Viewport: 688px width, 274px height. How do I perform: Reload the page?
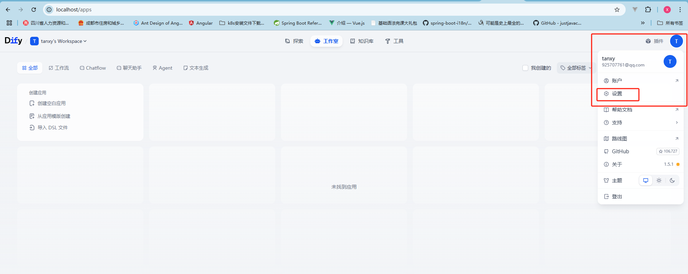34,10
